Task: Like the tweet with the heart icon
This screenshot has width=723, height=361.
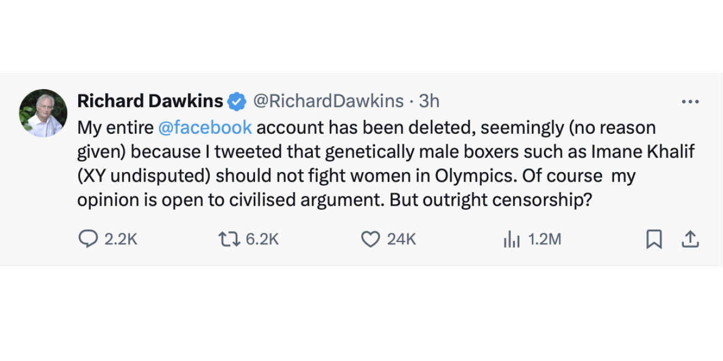Action: (370, 239)
